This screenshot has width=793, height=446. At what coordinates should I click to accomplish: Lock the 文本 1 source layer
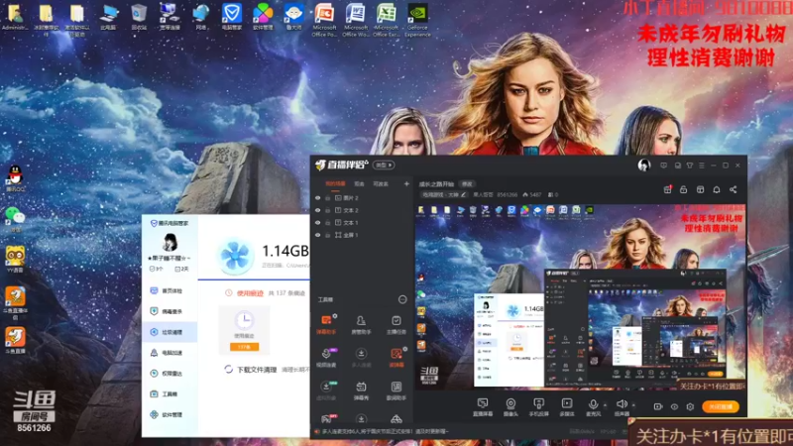328,223
